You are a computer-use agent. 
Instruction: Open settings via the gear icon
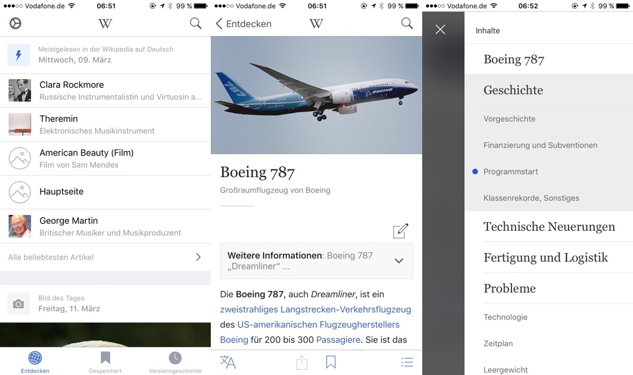click(15, 23)
